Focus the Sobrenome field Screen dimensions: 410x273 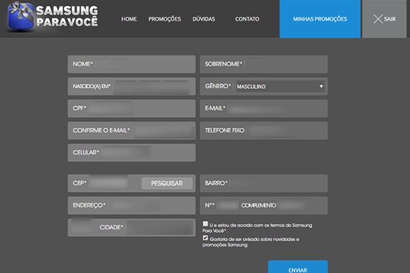tap(264, 64)
